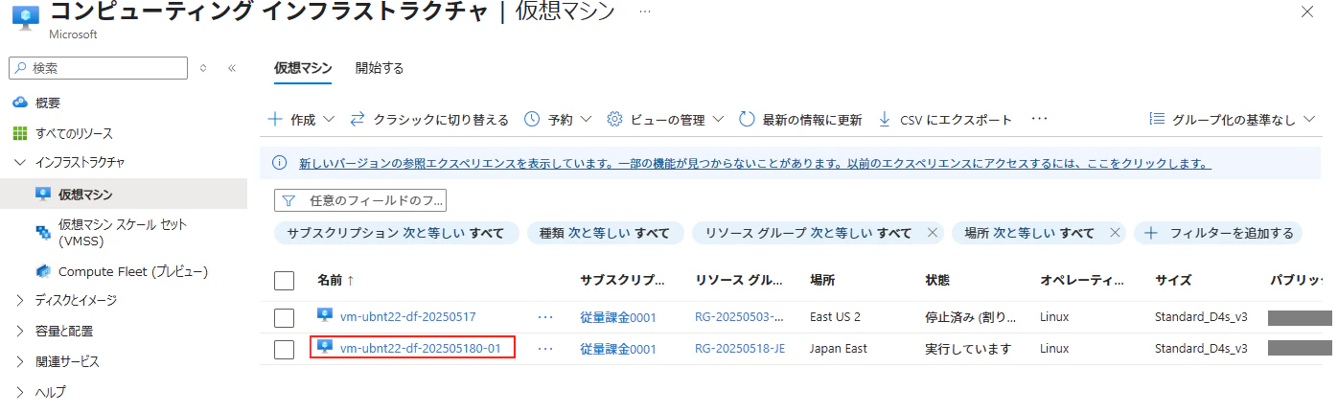
Task: Open resource group RG-20250518-JE
Action: coord(740,348)
